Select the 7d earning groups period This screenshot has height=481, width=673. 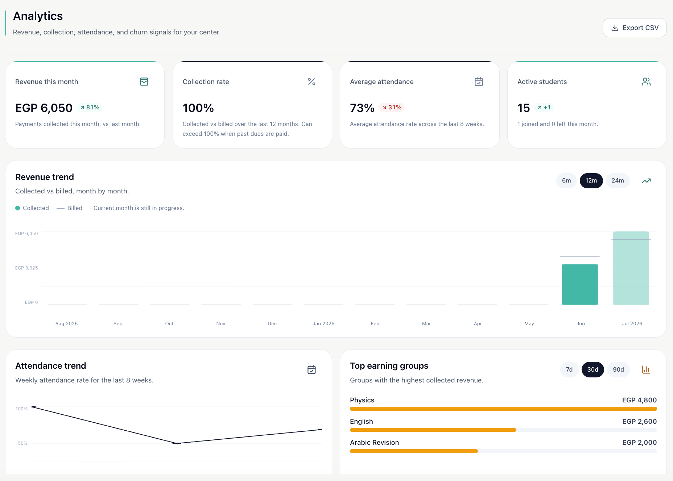coord(569,370)
